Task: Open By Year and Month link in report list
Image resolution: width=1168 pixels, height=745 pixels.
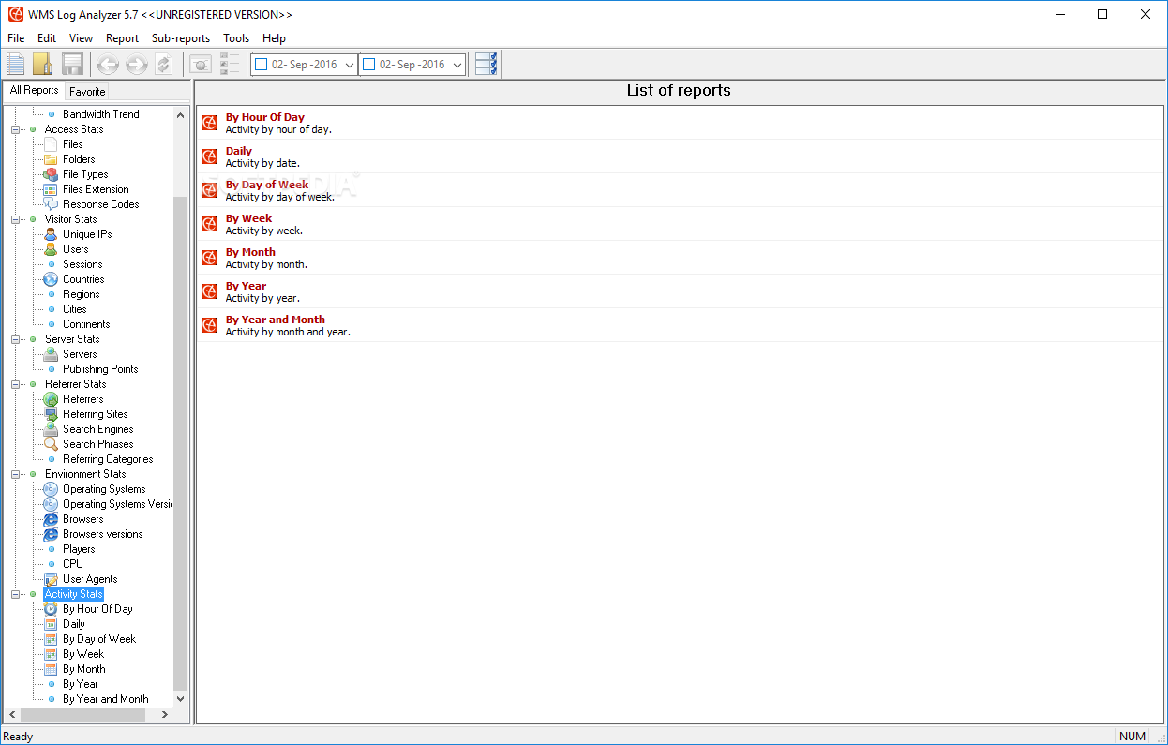Action: (x=276, y=320)
